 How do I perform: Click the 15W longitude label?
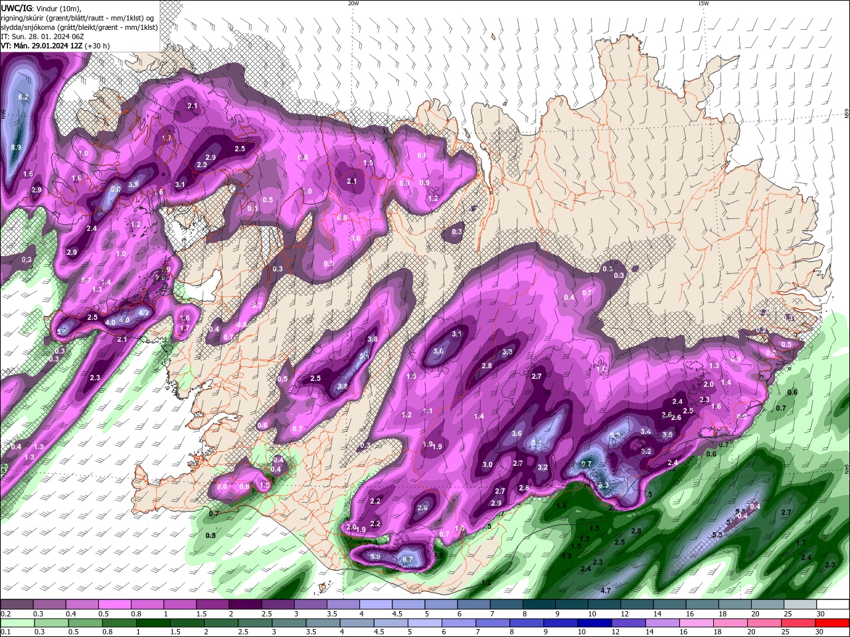[x=703, y=3]
